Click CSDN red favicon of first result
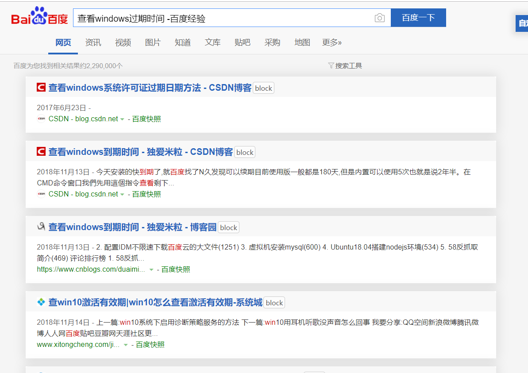The height and width of the screenshot is (373, 528). click(x=41, y=87)
